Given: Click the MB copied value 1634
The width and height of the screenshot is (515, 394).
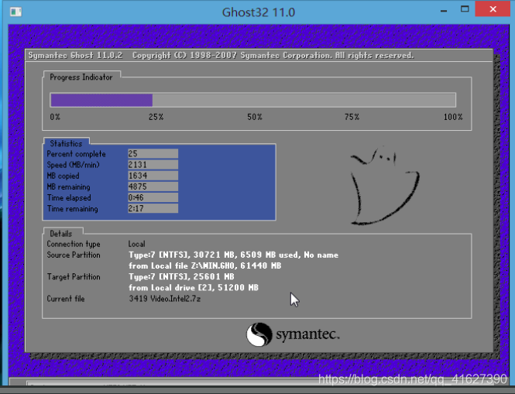Looking at the screenshot, I should (153, 176).
